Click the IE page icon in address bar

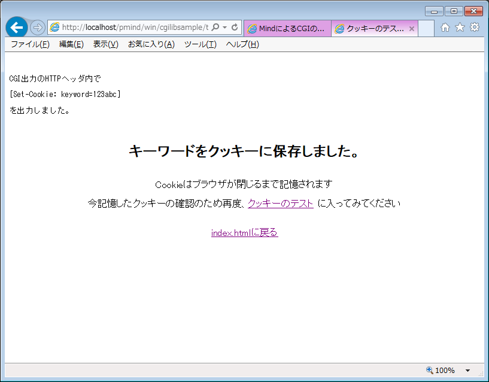(x=54, y=28)
